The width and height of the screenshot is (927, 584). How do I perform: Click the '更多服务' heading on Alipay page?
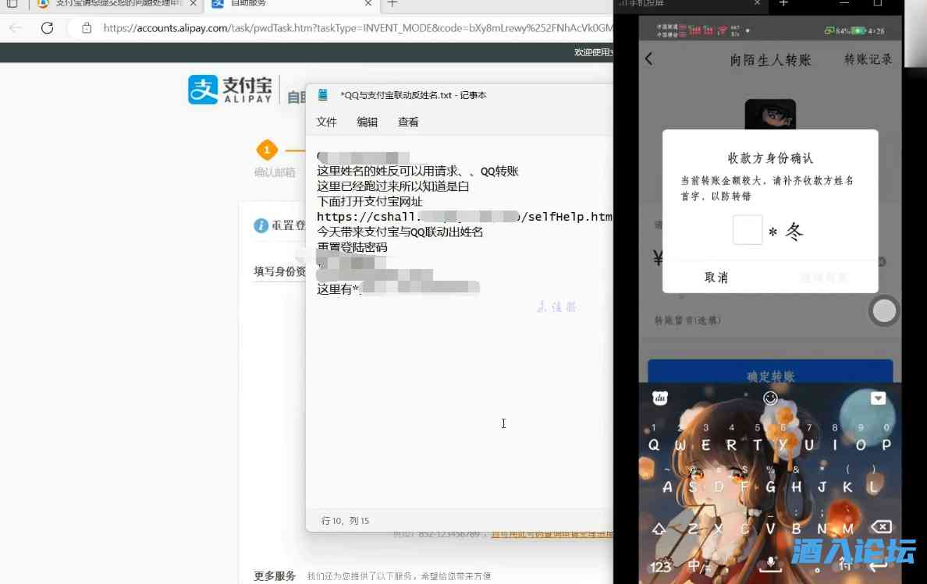click(275, 575)
